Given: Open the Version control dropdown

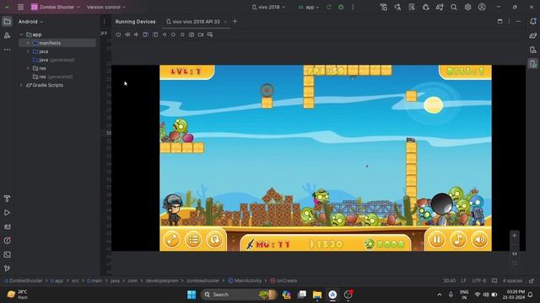Looking at the screenshot, I should click(106, 7).
